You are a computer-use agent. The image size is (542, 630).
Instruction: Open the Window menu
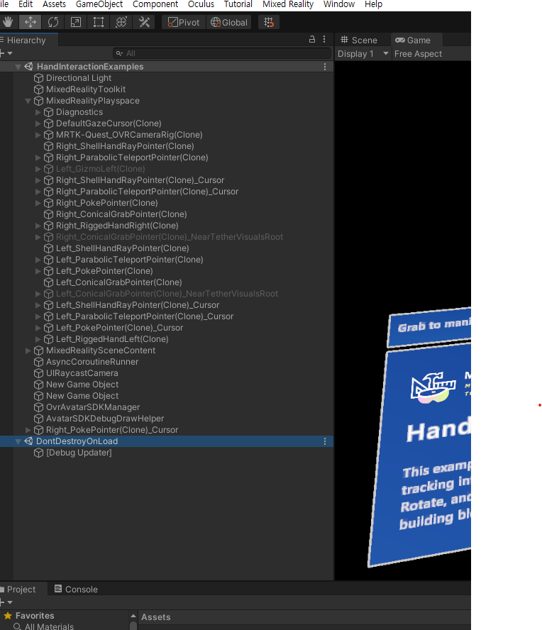pos(338,4)
